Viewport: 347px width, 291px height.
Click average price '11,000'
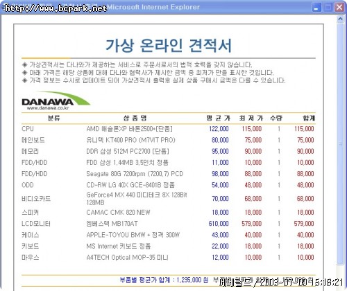[x=220, y=163]
